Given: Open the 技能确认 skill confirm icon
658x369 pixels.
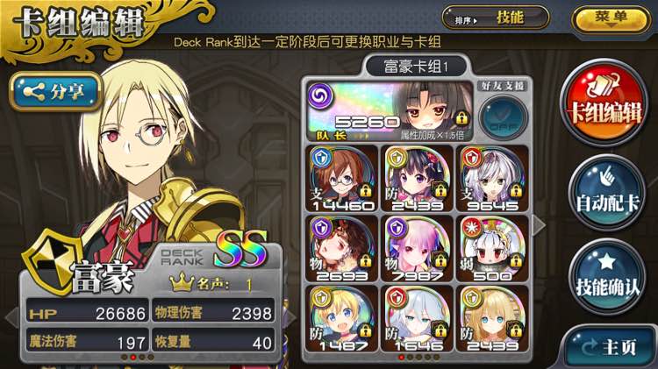Looking at the screenshot, I should [607, 278].
